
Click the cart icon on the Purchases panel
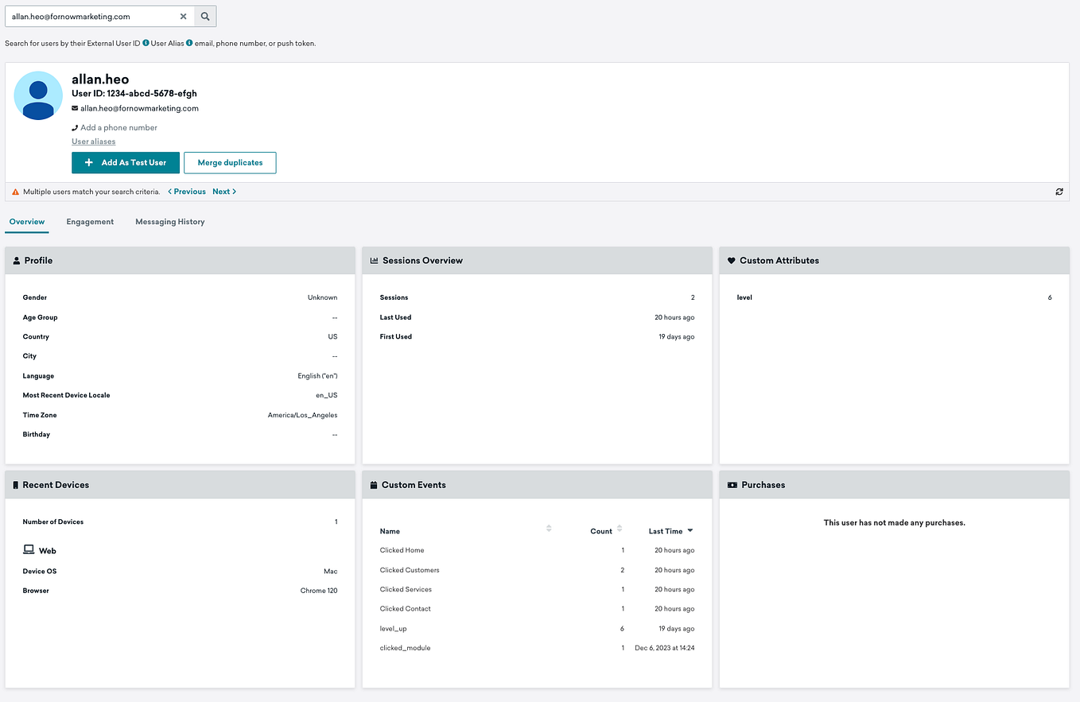(x=732, y=484)
